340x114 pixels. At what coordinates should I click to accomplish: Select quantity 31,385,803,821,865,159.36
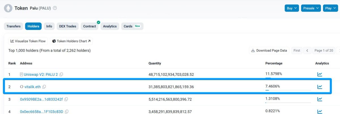tap(171, 87)
